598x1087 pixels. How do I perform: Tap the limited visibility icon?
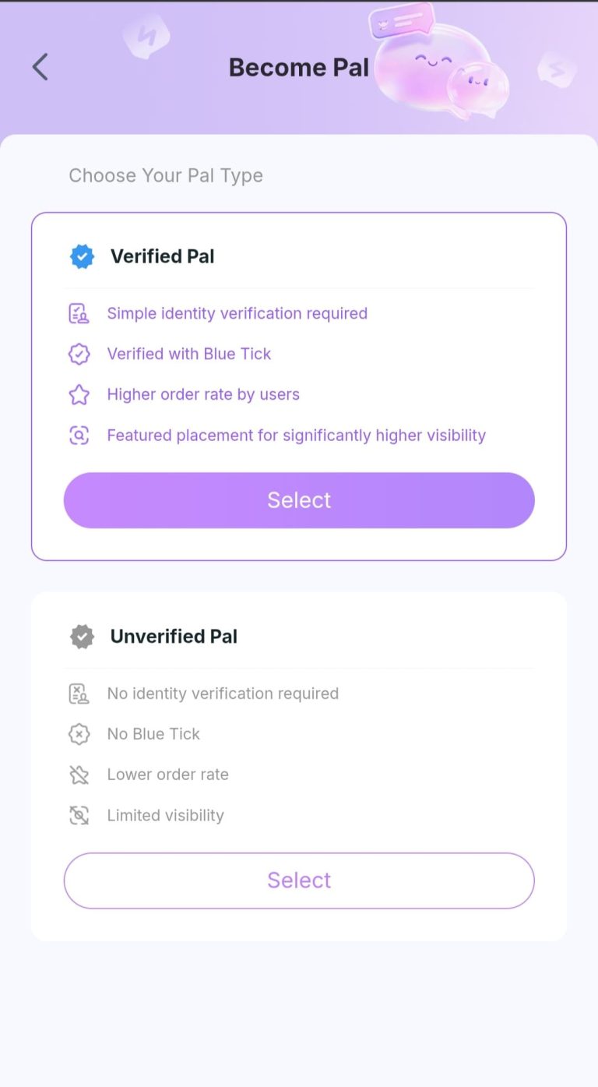79,815
